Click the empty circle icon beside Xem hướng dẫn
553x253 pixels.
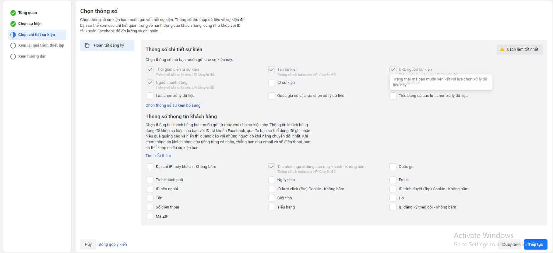click(x=13, y=56)
